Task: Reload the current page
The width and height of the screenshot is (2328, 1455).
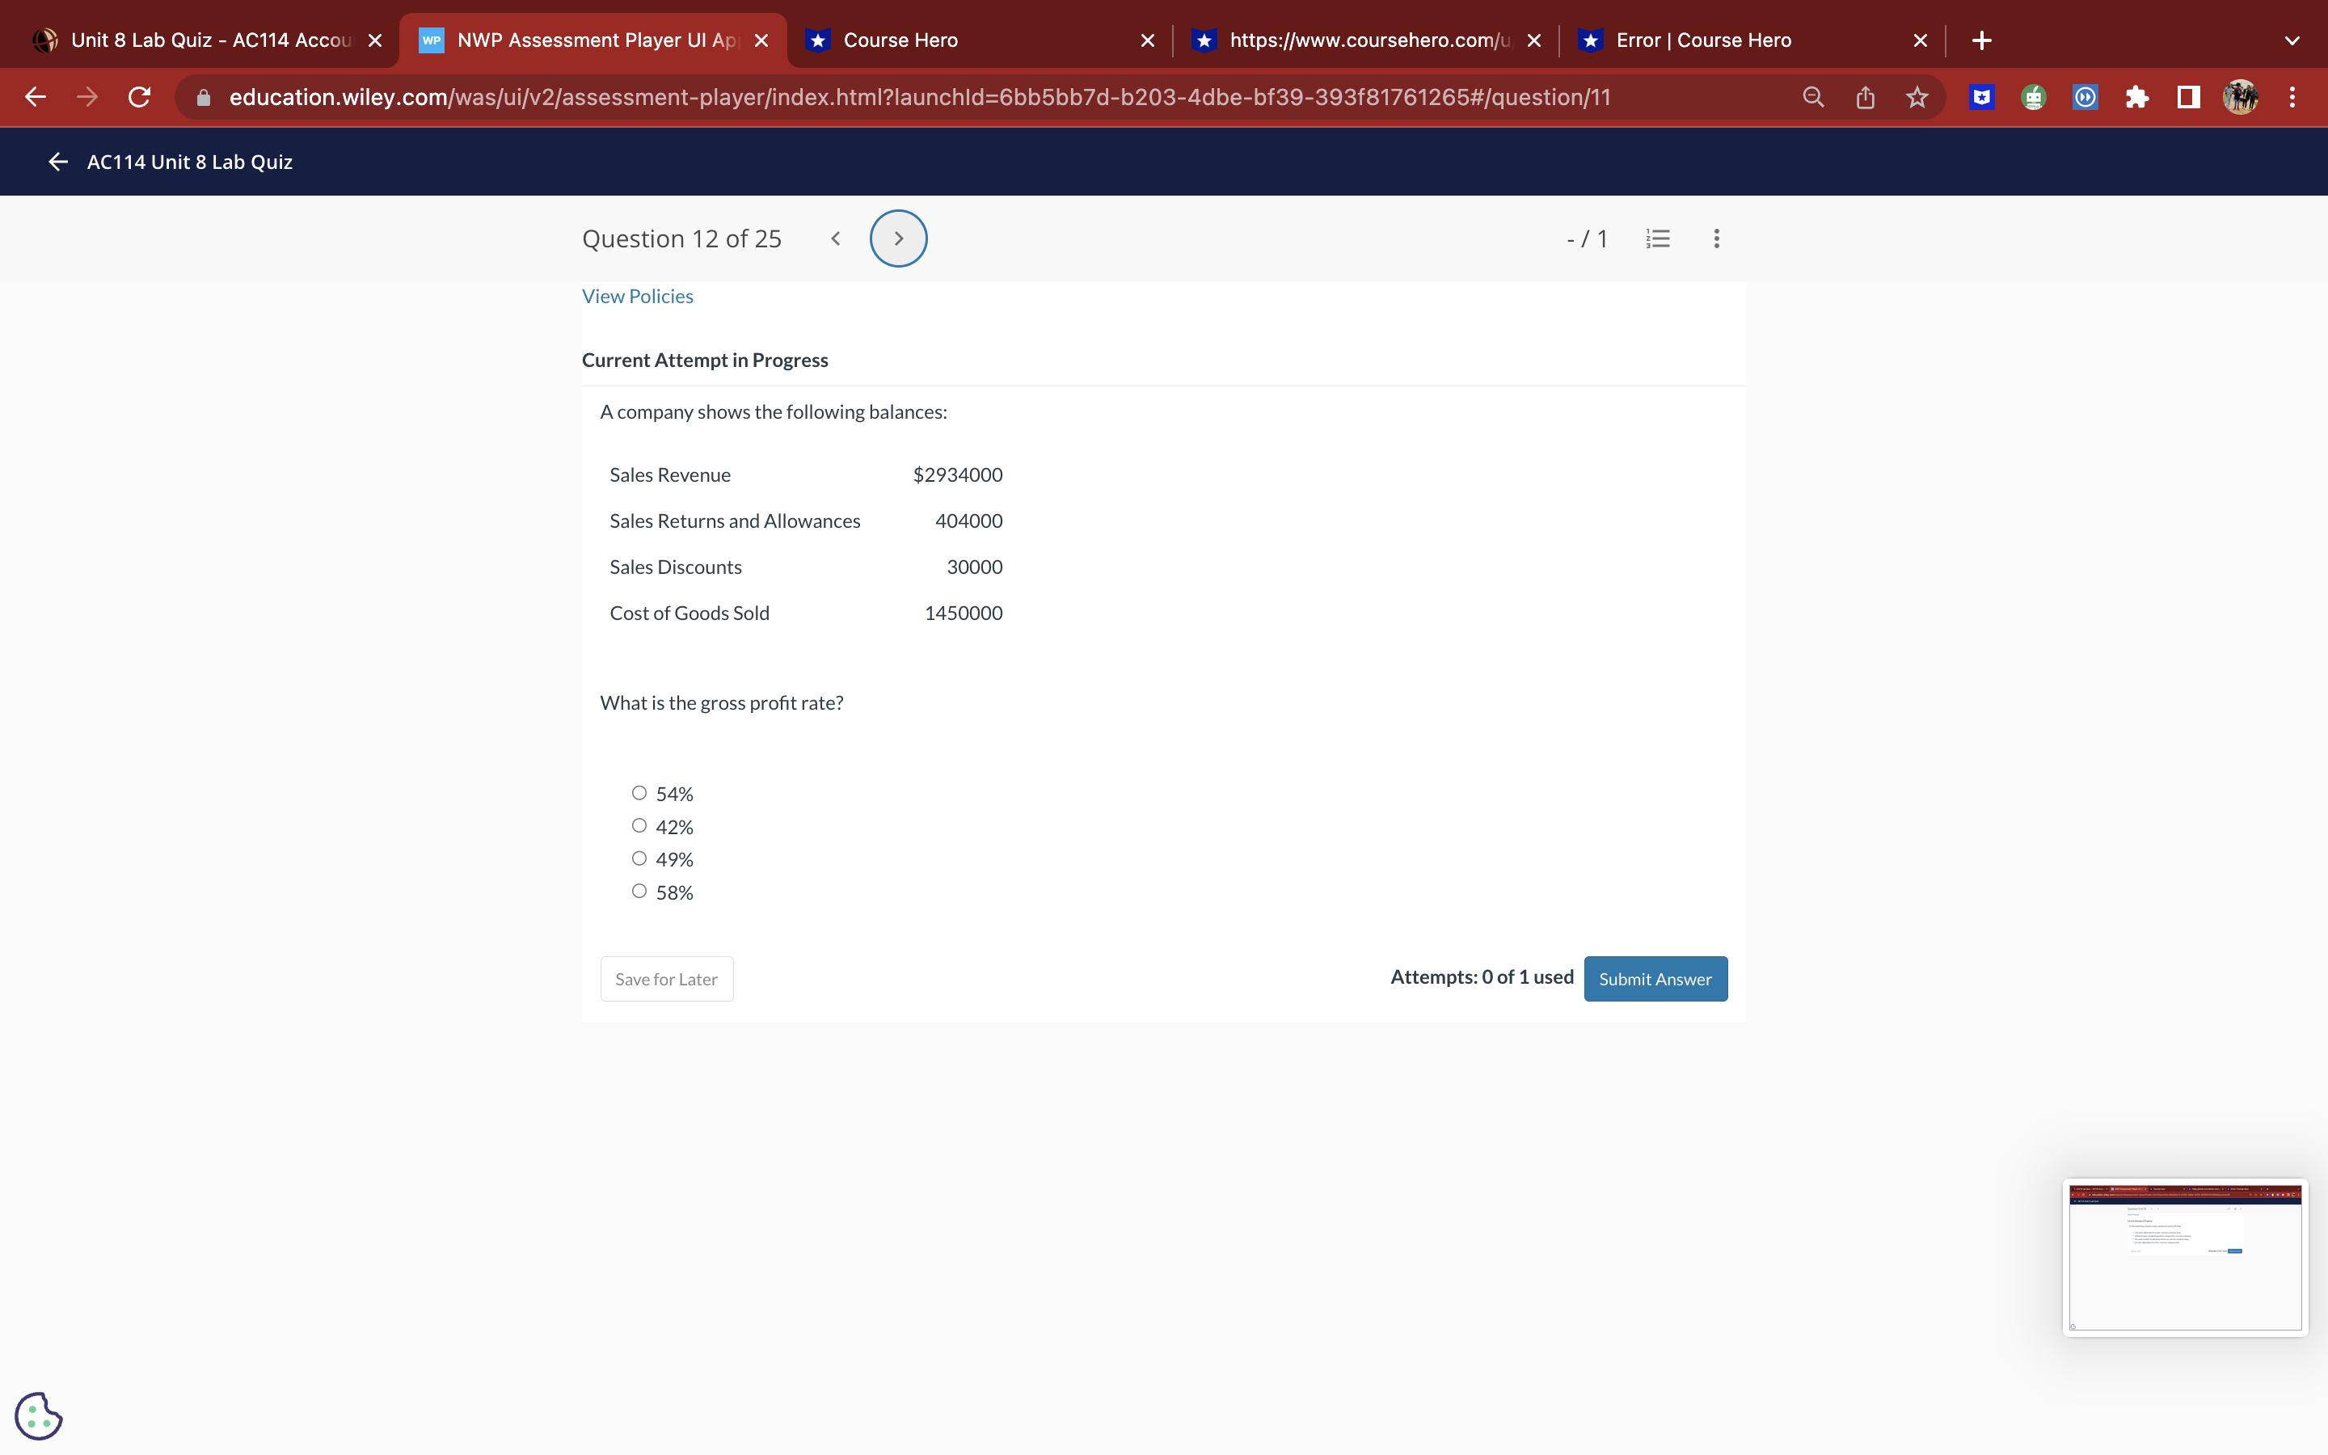Action: 140,97
